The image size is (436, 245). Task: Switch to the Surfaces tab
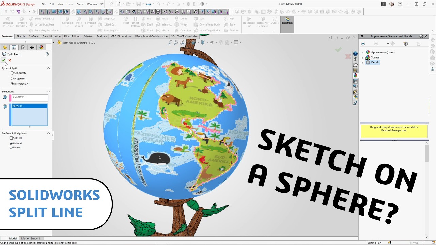coord(34,36)
